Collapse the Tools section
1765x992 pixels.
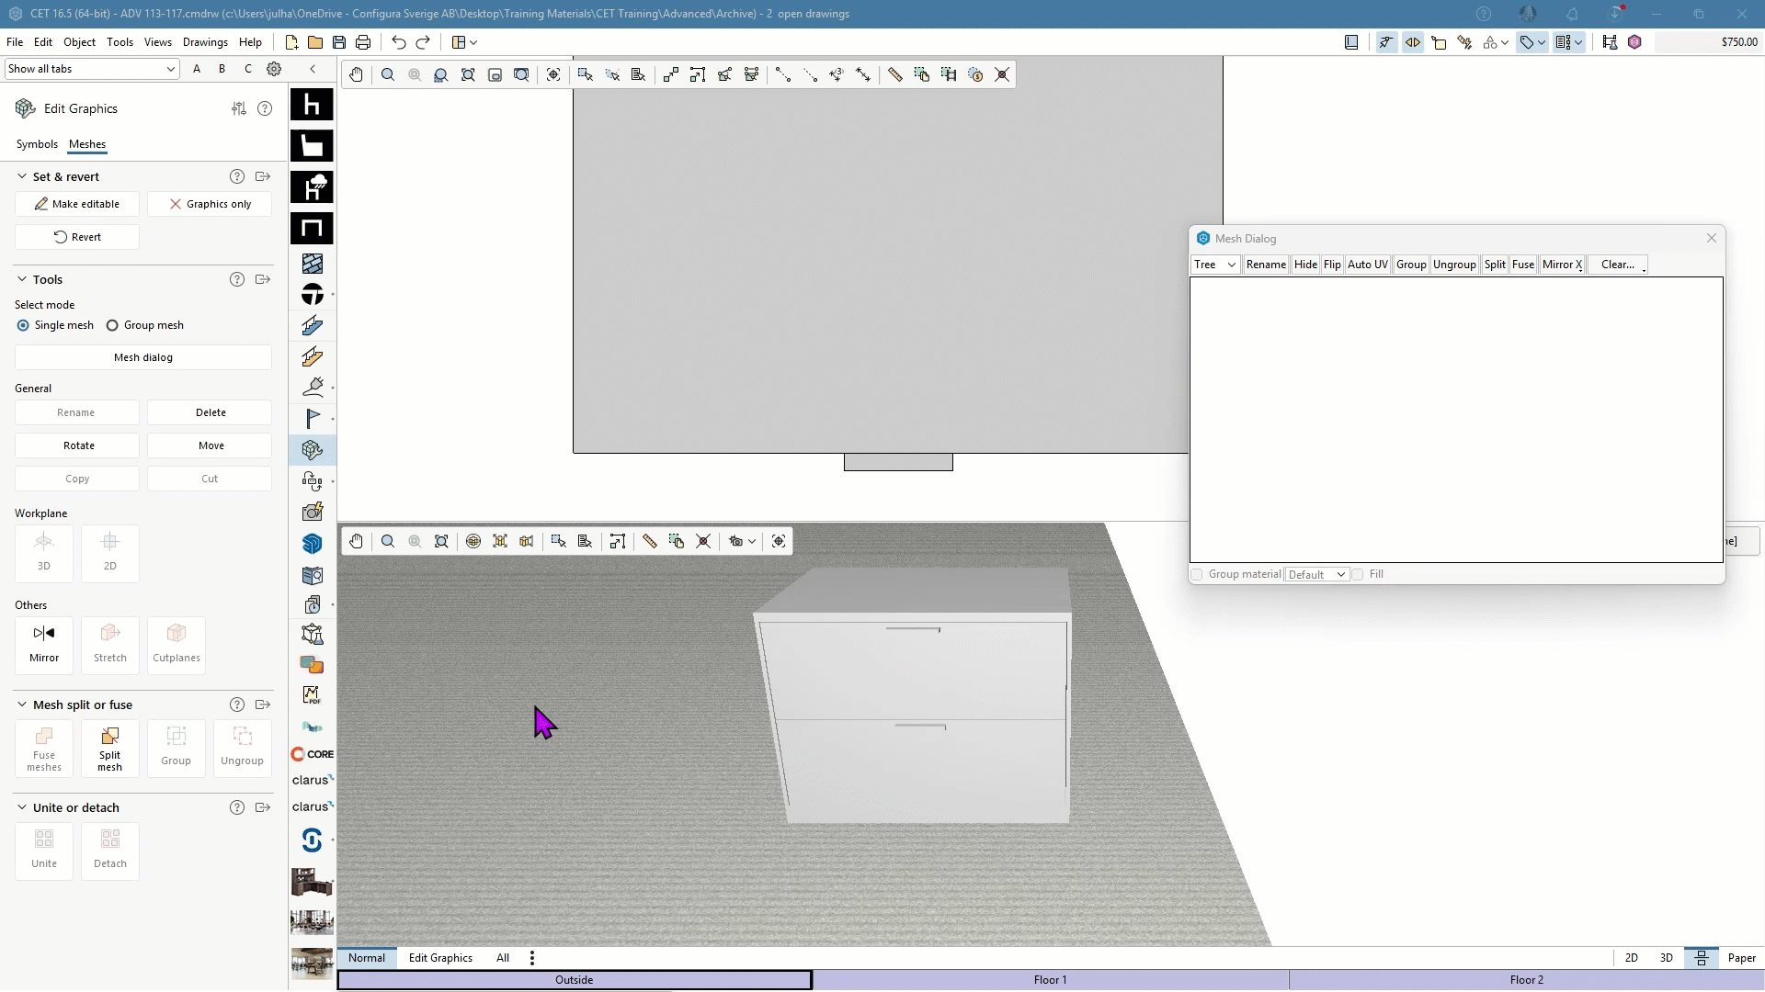point(22,279)
